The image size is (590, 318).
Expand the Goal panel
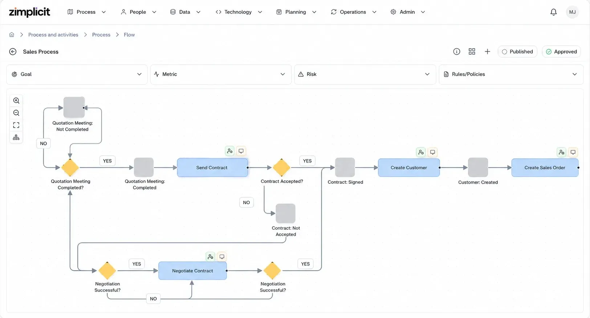pos(77,74)
